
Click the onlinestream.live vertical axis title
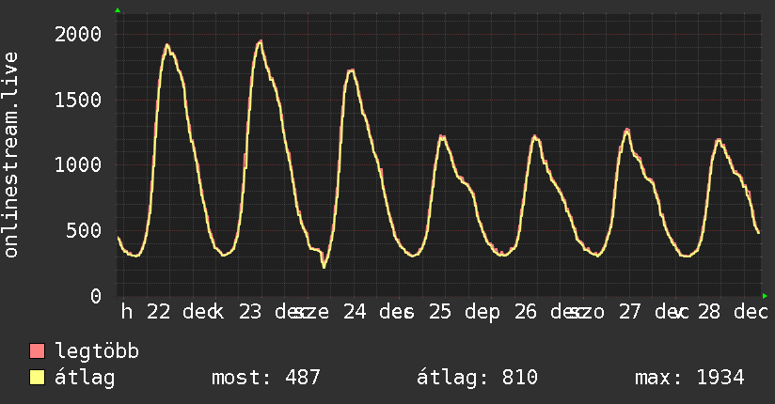(10, 155)
